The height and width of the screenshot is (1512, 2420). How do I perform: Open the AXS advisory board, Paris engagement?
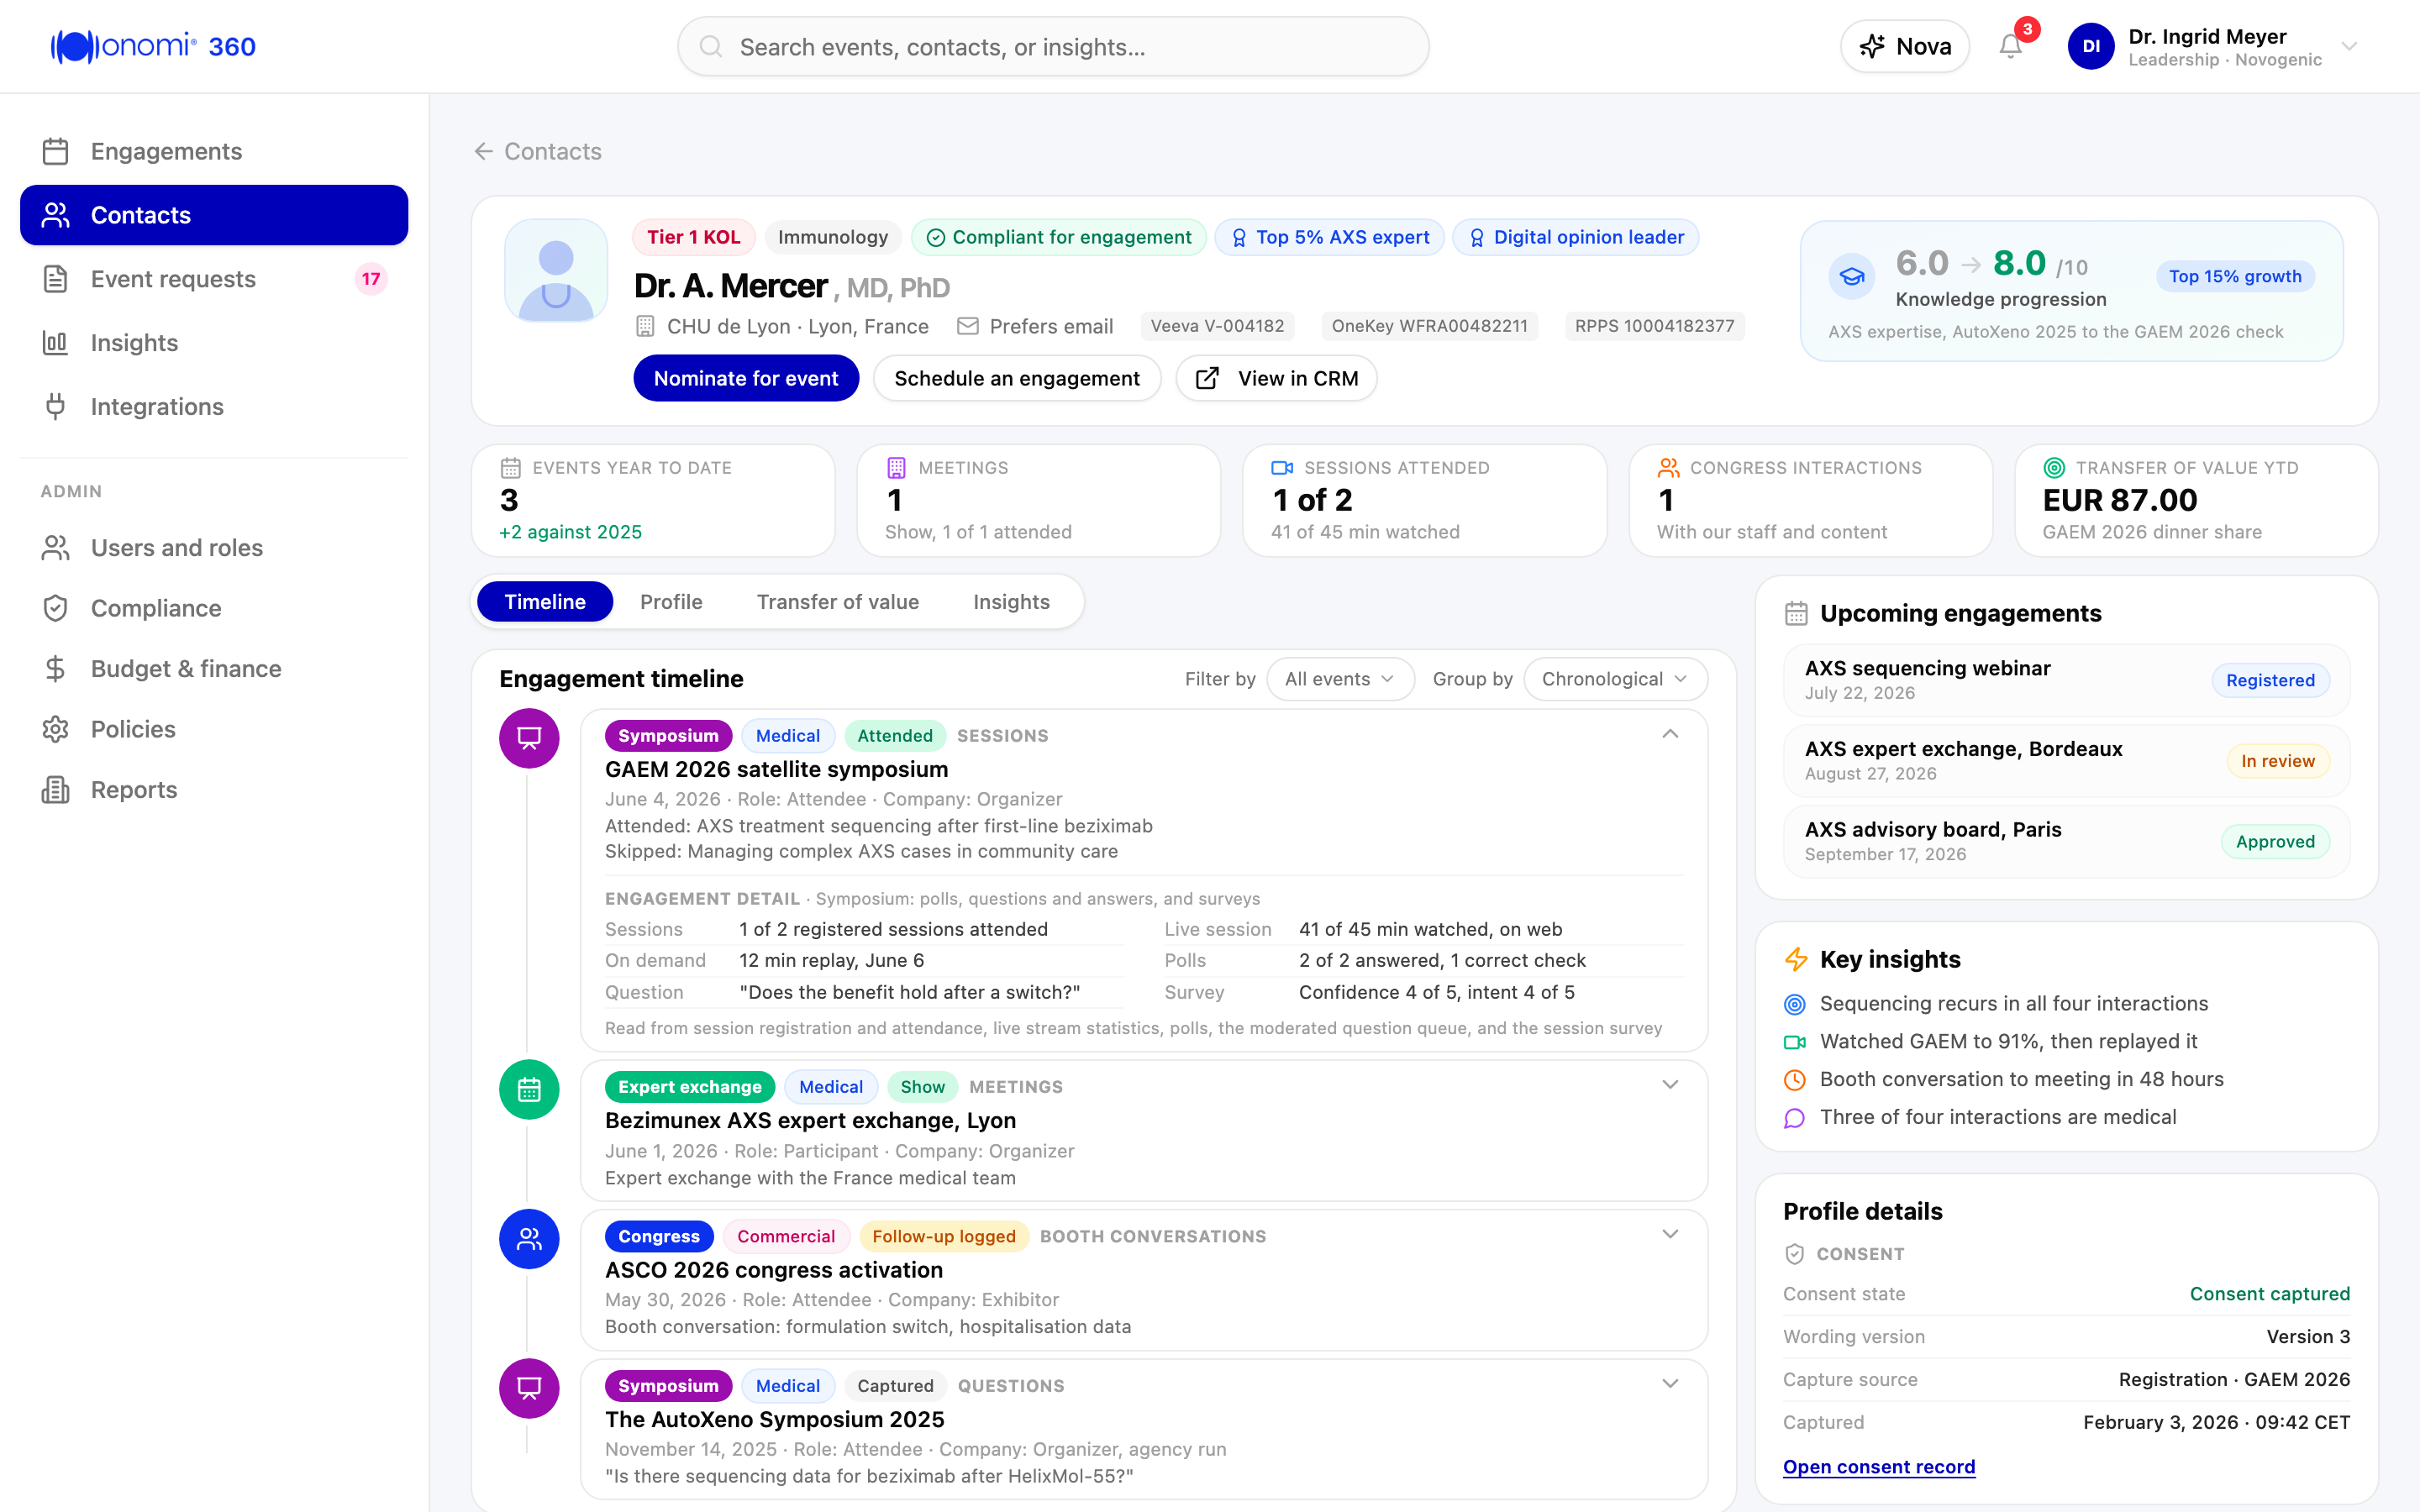[x=2066, y=841]
